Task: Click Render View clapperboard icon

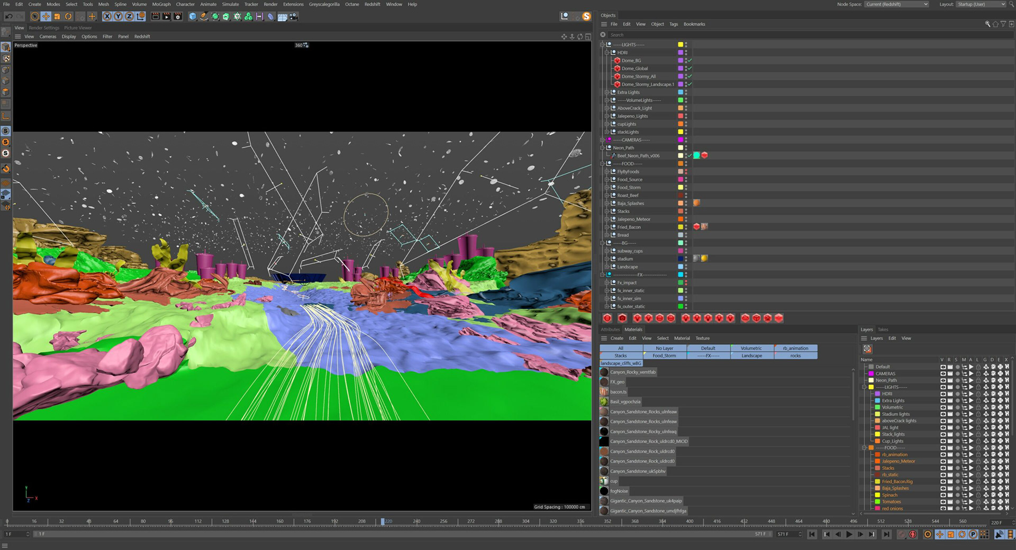Action: 156,16
